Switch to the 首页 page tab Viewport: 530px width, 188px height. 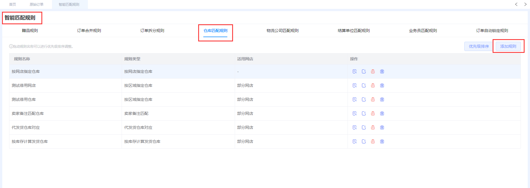pos(13,5)
